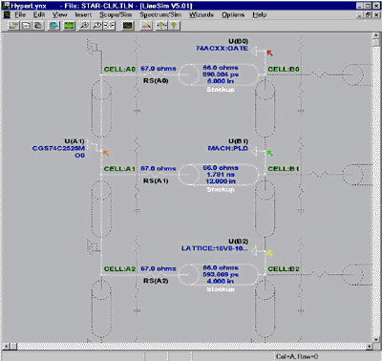Open the Help menu
The image size is (382, 361).
click(260, 14)
